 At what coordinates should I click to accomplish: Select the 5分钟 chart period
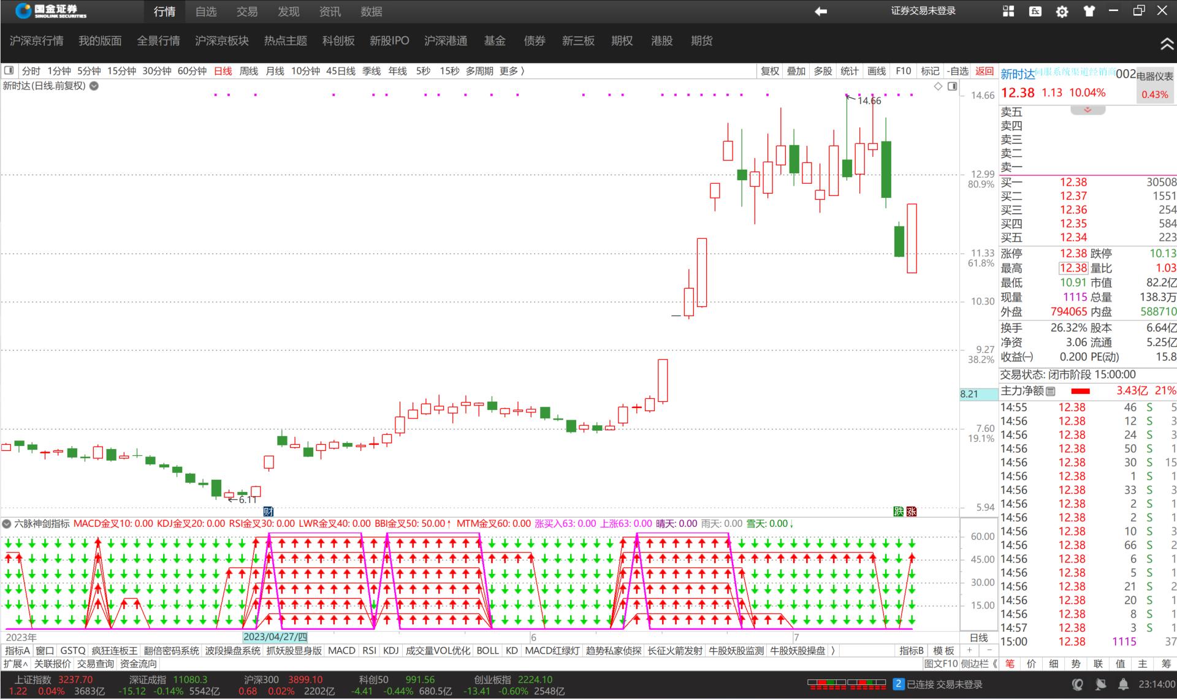[89, 71]
